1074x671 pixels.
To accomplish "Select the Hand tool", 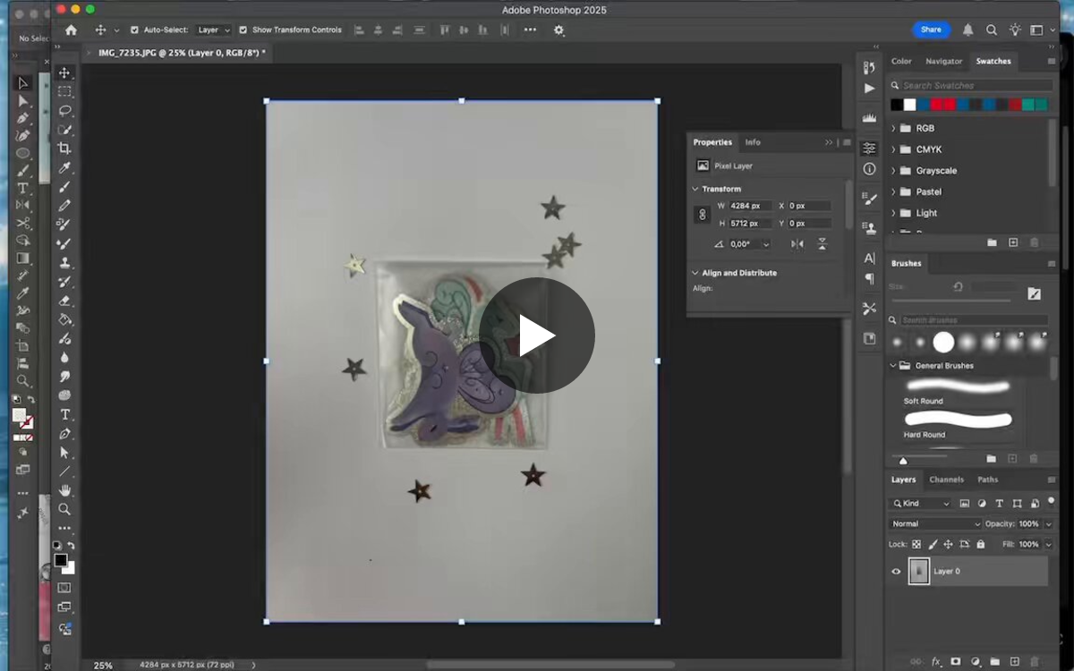I will [x=64, y=490].
